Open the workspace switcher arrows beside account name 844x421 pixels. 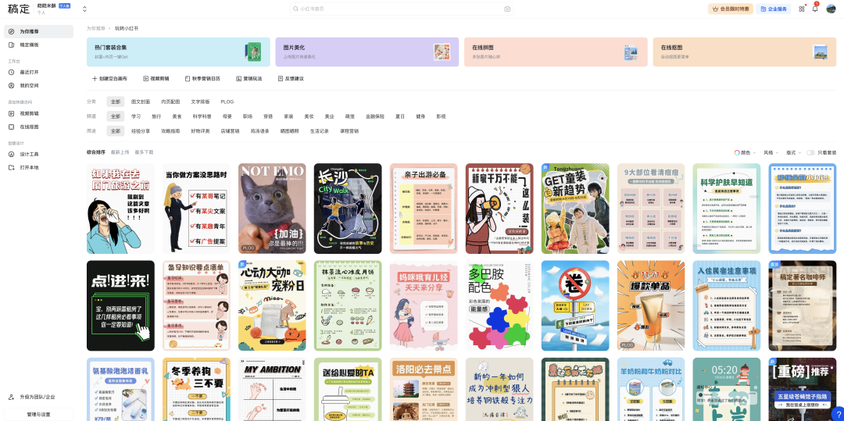pyautogui.click(x=84, y=9)
